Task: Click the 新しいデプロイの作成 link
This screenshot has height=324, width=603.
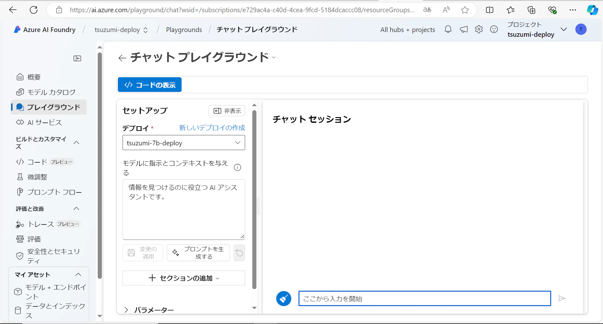Action: [212, 127]
